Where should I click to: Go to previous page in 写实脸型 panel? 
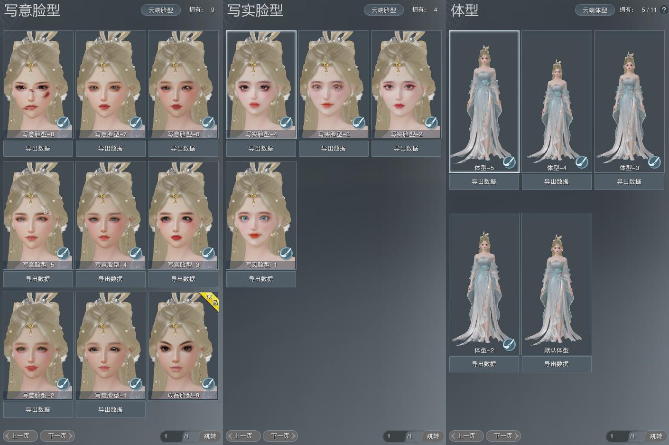point(243,436)
